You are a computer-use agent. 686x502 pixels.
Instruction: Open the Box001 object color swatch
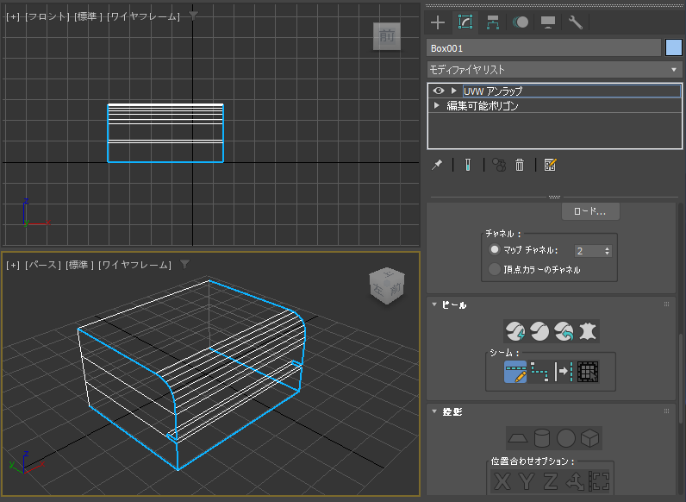(674, 47)
